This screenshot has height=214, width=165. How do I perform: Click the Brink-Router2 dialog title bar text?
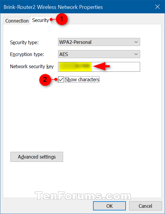(x=53, y=7)
